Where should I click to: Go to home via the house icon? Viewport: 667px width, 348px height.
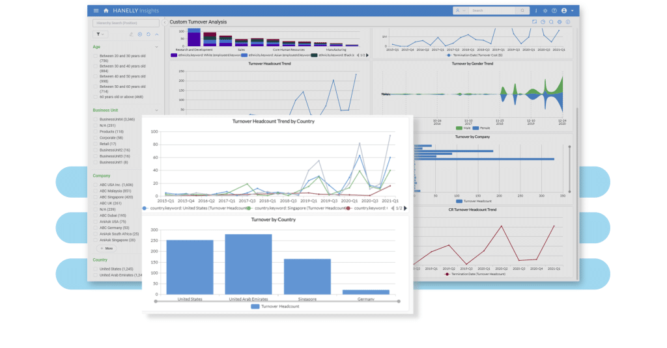point(106,10)
